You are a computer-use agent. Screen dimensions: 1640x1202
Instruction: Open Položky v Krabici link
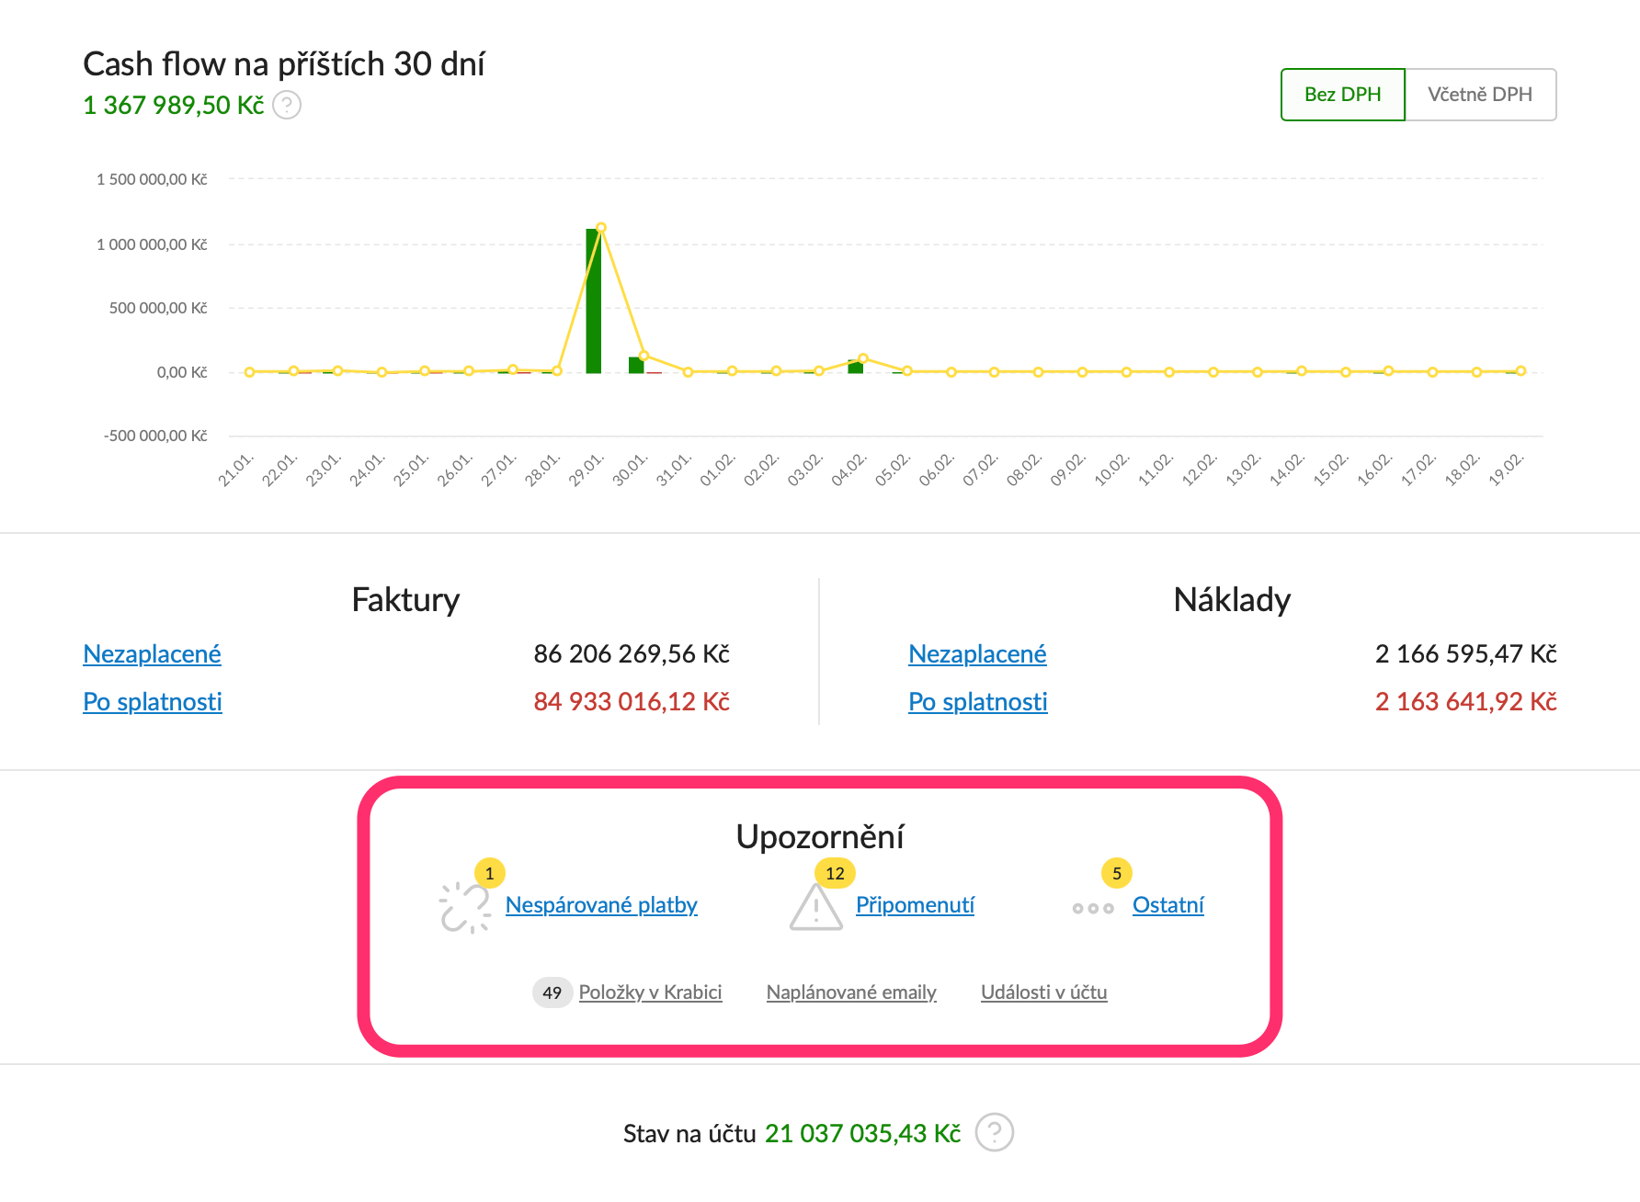650,992
